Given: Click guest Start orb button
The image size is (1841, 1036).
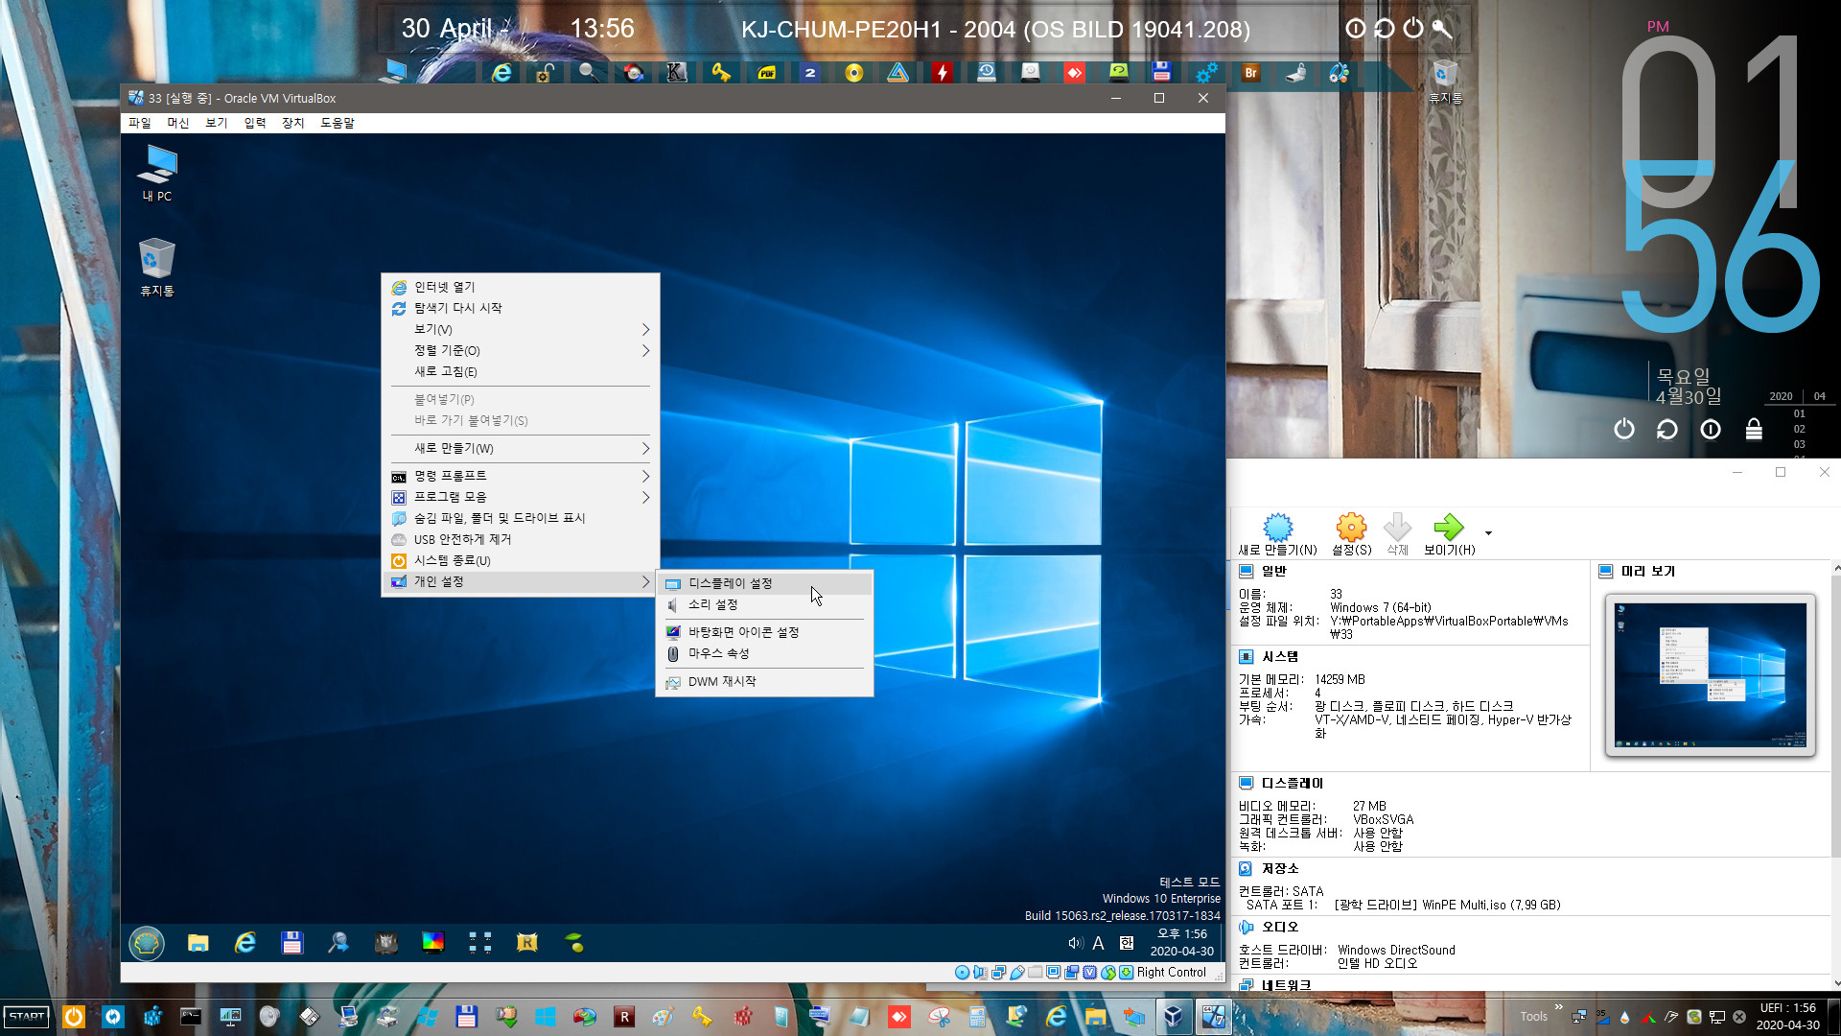Looking at the screenshot, I should [147, 944].
